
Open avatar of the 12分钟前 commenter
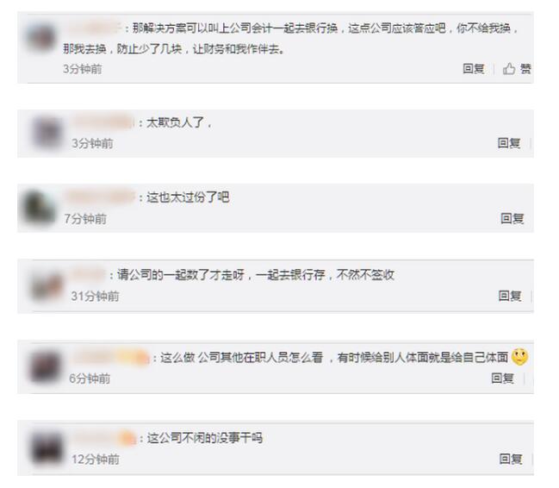[47, 448]
